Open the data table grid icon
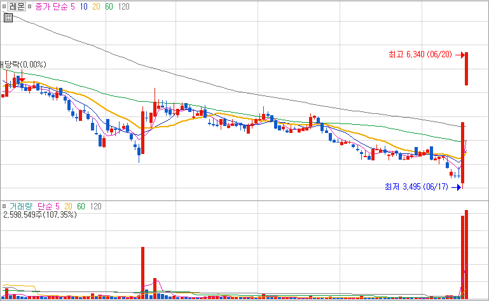This screenshot has height=301, width=489. pyautogui.click(x=8, y=18)
